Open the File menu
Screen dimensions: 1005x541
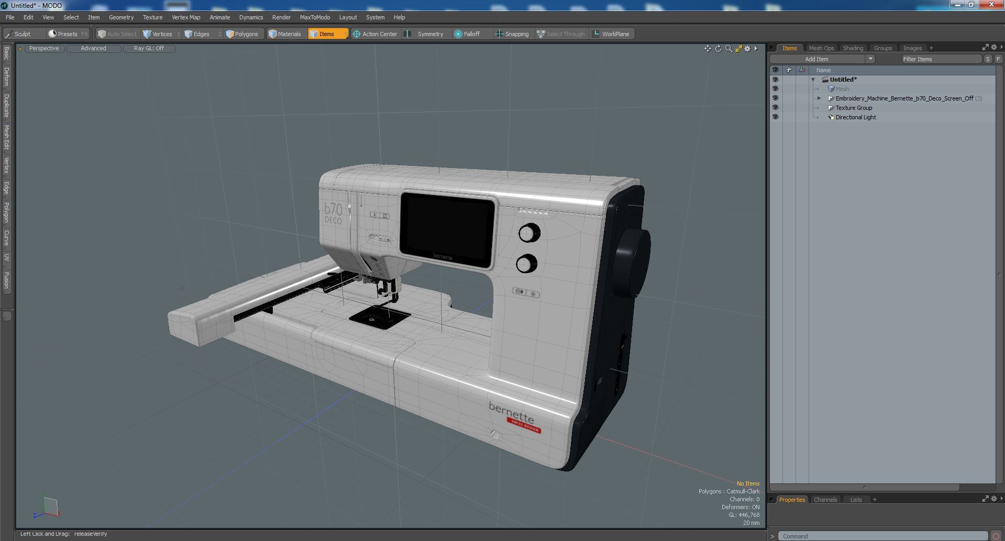pos(10,17)
